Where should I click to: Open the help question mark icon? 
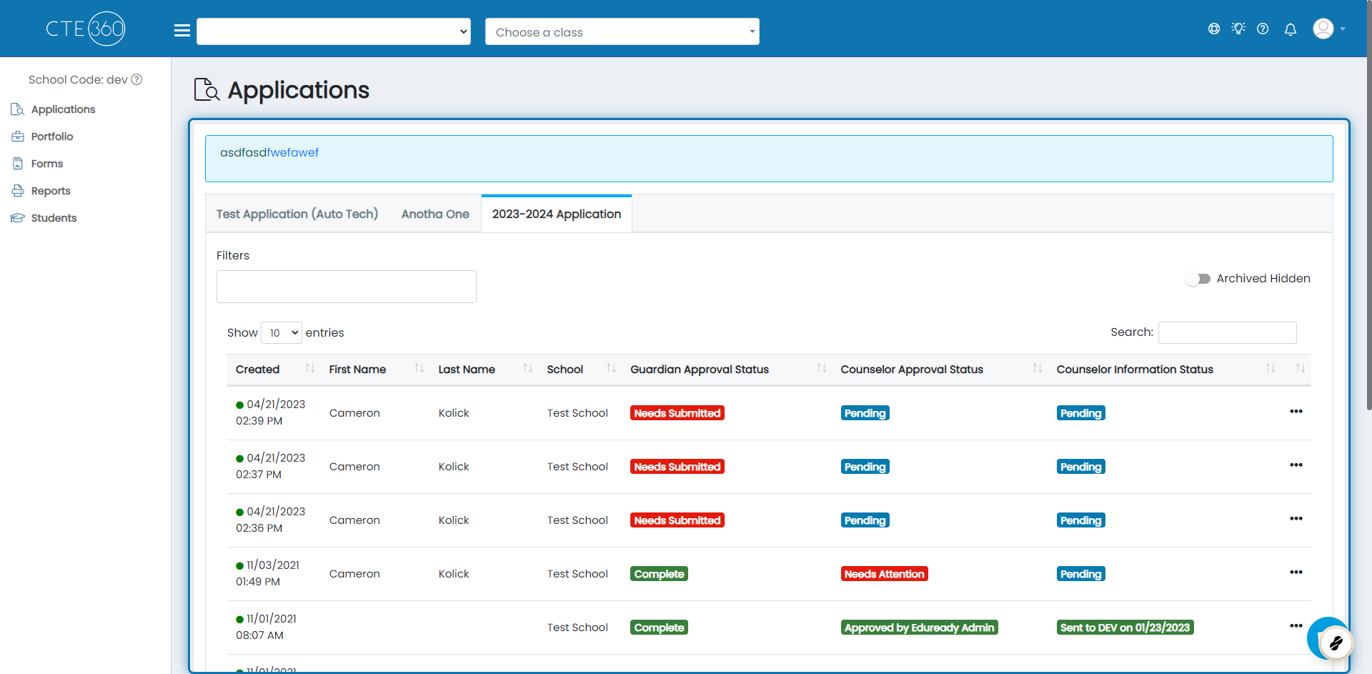pos(1263,29)
